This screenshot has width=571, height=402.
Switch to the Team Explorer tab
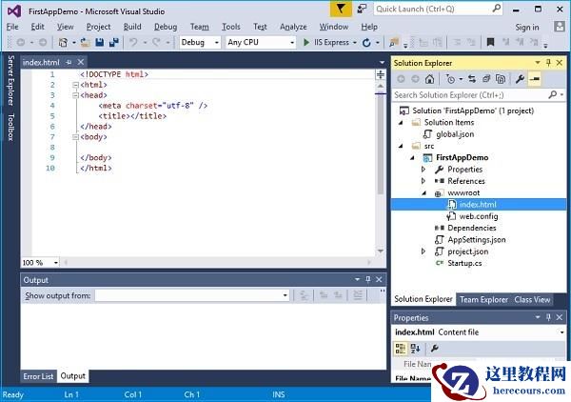coord(483,299)
